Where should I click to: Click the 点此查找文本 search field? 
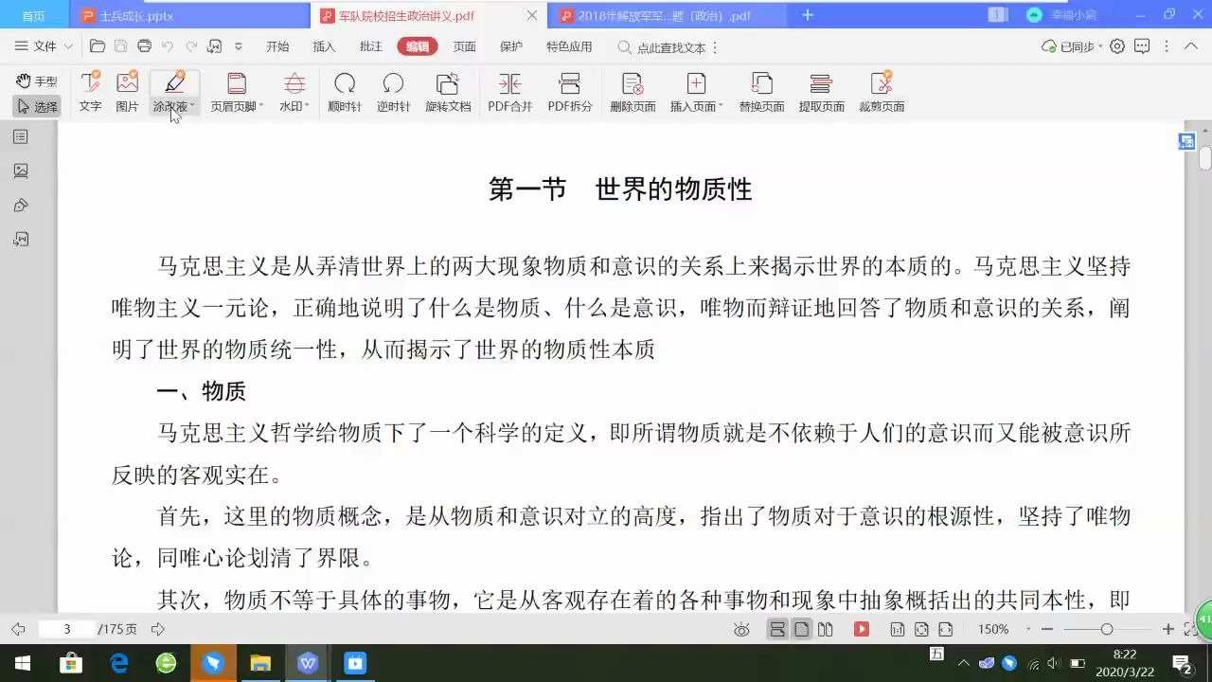click(663, 47)
